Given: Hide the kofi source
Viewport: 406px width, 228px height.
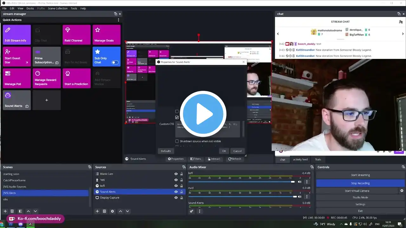Looking at the screenshot, I should (x=176, y=186).
